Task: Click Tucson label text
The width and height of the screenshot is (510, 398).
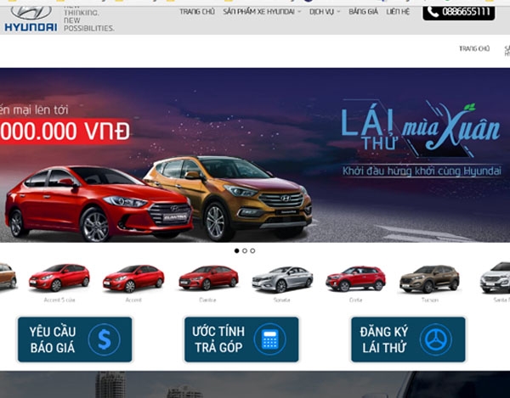Action: click(x=429, y=300)
